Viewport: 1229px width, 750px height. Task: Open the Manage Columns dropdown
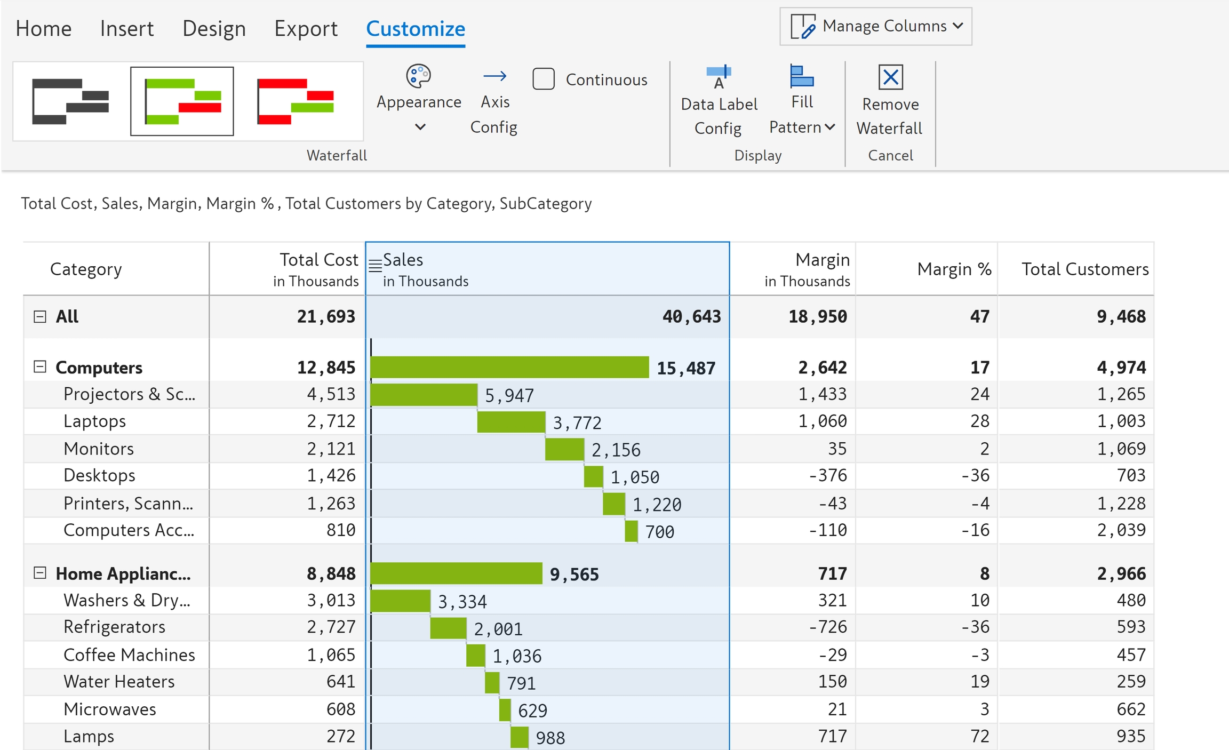pos(876,26)
